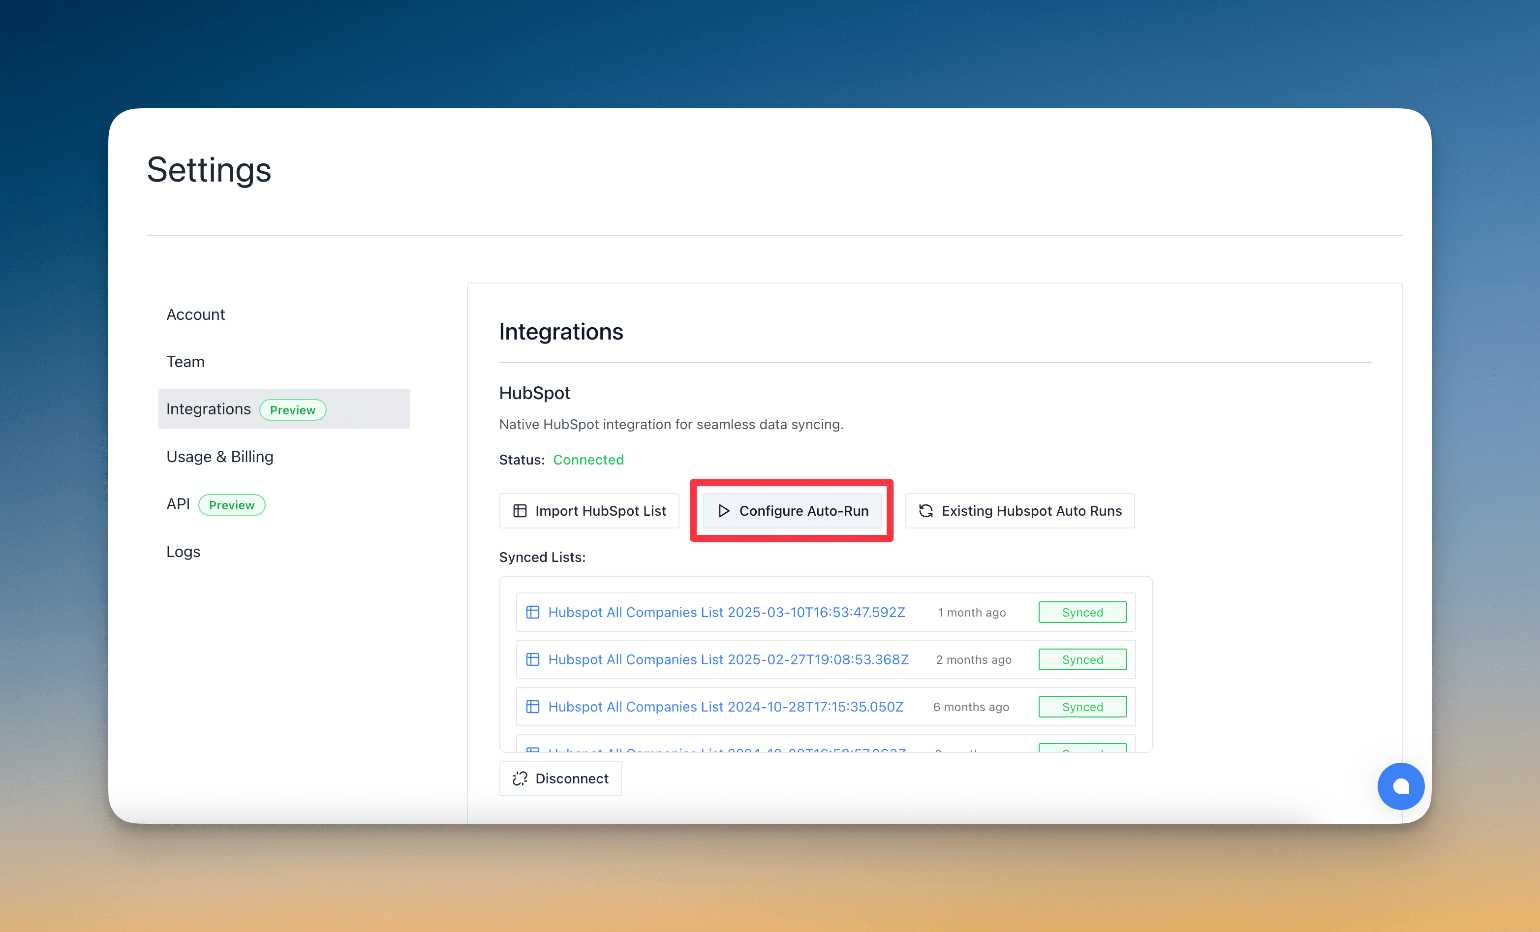Open the Hubspot All Companies List 2025-02-27 link

point(728,659)
